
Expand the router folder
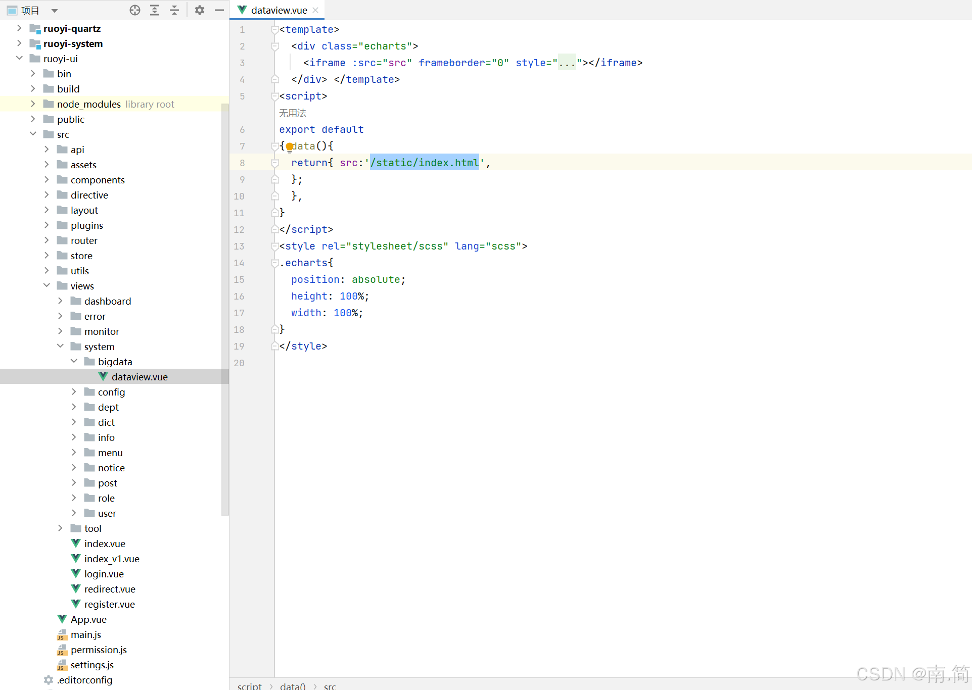click(47, 240)
